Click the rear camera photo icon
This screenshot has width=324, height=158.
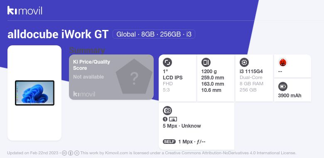point(173,119)
